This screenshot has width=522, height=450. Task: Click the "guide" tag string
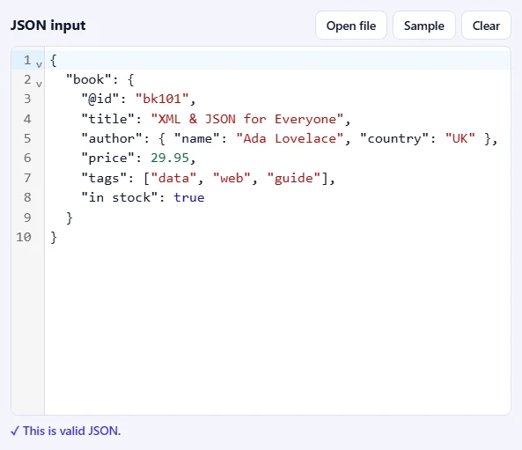point(294,178)
